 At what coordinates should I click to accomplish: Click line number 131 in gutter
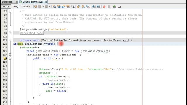coord(5,69)
